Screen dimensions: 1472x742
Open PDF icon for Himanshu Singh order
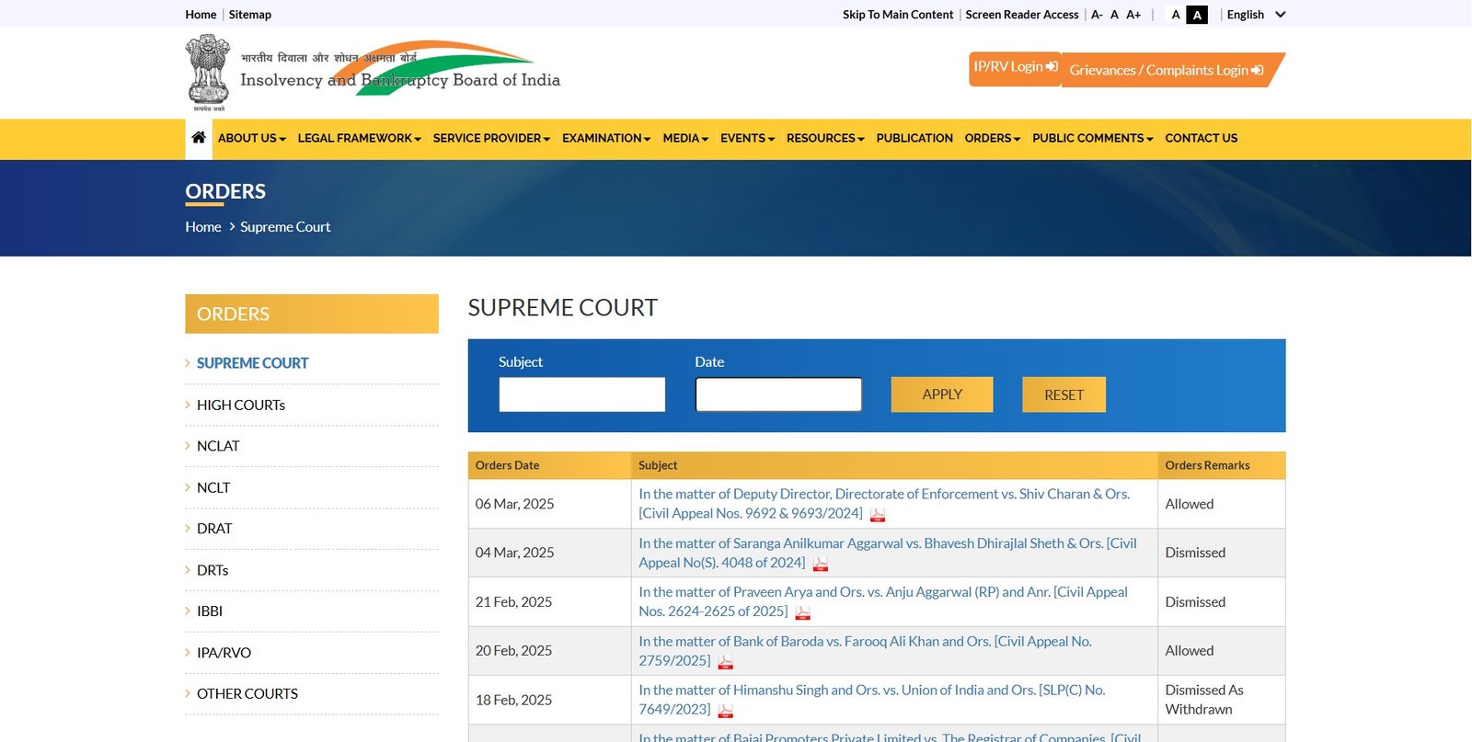(726, 711)
